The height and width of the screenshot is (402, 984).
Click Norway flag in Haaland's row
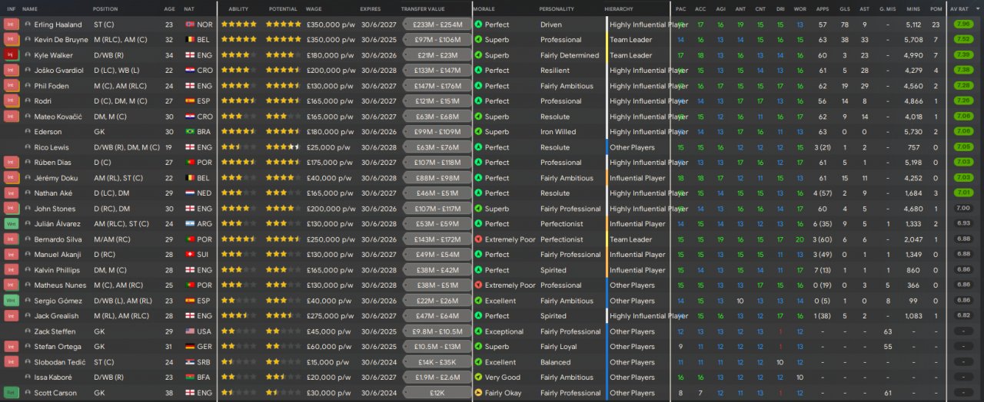click(190, 25)
